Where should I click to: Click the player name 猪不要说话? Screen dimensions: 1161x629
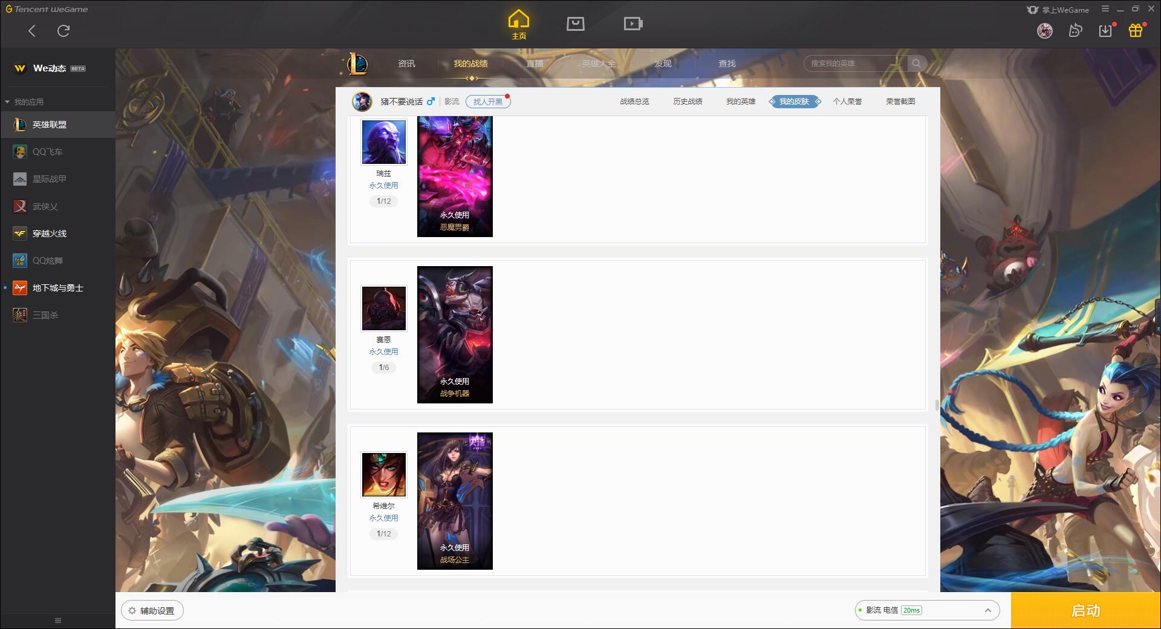click(x=402, y=102)
